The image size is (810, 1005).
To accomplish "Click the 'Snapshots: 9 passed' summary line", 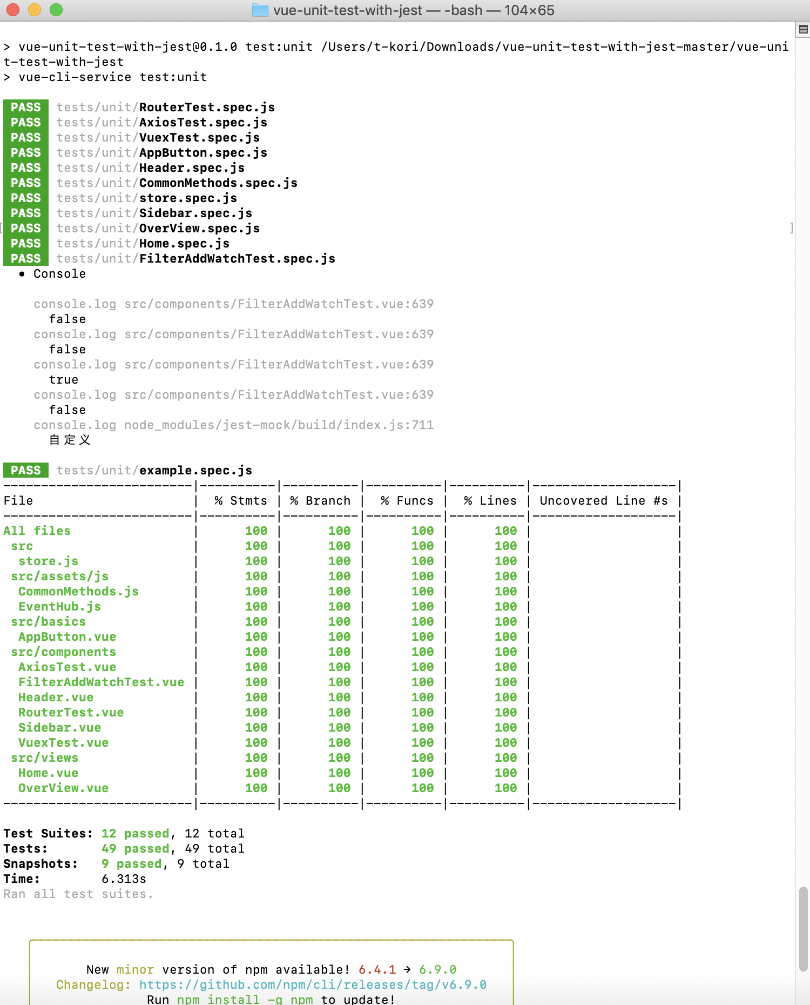I will (x=117, y=863).
